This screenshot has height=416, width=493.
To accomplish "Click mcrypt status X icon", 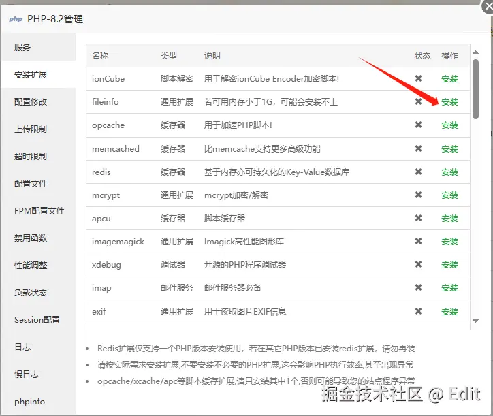I will pyautogui.click(x=418, y=195).
